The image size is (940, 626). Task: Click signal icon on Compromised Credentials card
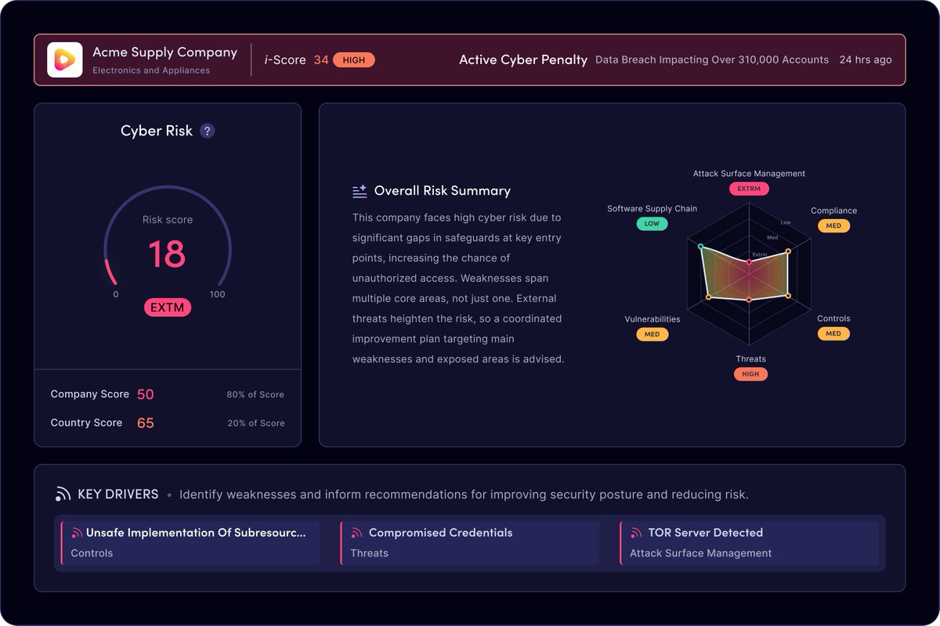point(356,533)
